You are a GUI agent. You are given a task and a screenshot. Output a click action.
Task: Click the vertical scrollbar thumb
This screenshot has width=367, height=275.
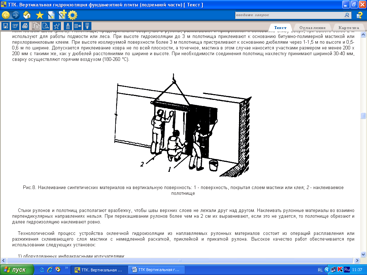point(363,116)
